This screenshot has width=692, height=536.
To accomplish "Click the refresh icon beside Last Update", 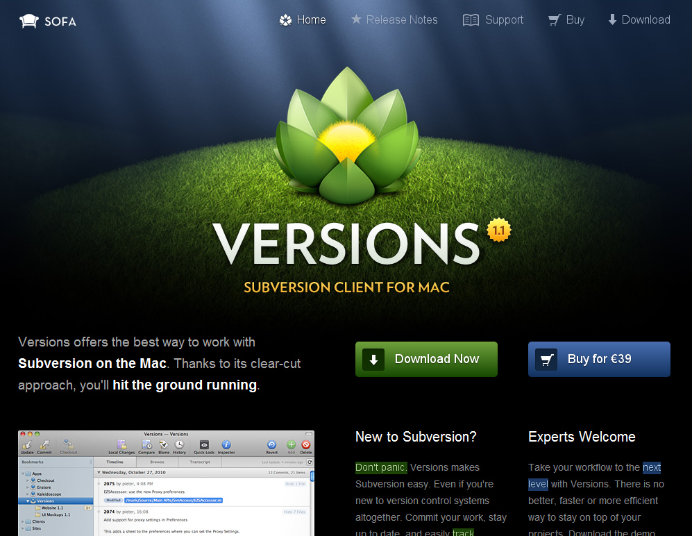I will pyautogui.click(x=310, y=462).
